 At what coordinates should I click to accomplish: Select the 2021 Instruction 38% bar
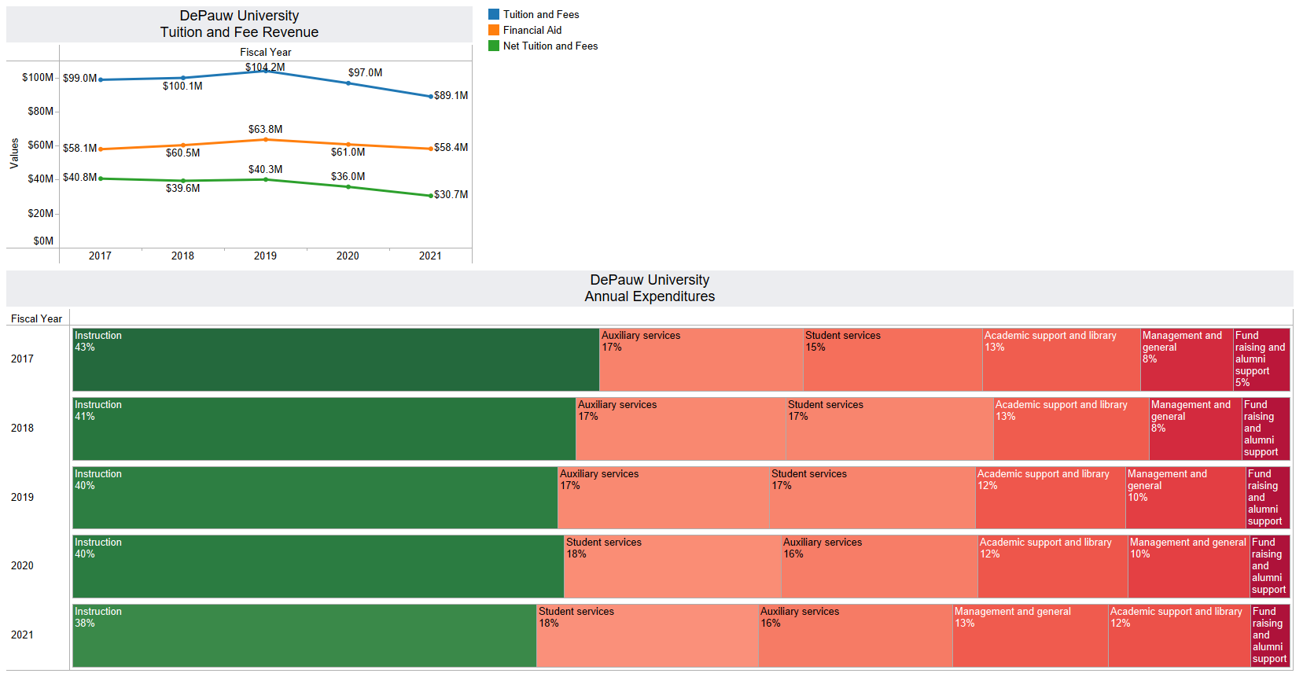pos(304,635)
